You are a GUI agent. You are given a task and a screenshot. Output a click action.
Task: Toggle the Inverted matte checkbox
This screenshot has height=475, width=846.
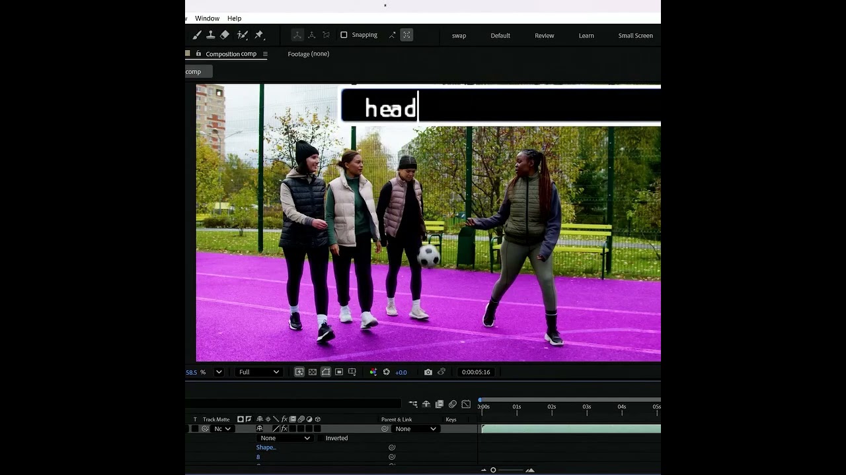(321, 438)
